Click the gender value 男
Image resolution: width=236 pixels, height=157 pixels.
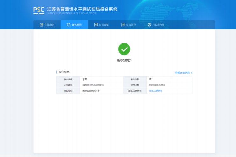point(150,79)
